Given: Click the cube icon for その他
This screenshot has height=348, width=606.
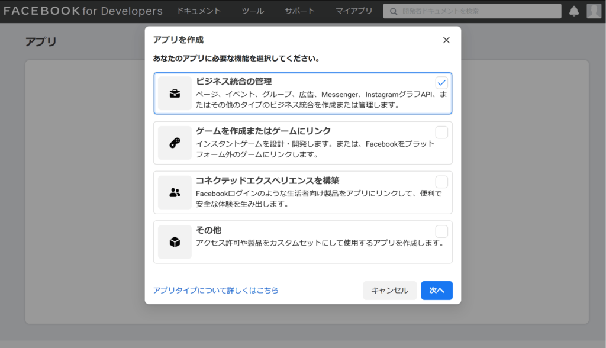Looking at the screenshot, I should click(175, 242).
